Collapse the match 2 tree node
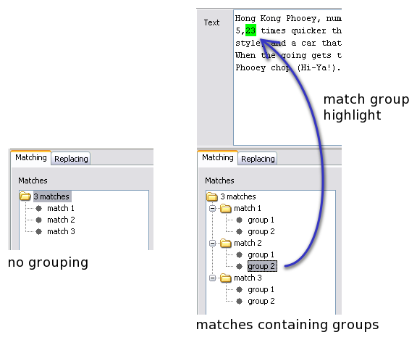The image size is (417, 340). point(212,243)
